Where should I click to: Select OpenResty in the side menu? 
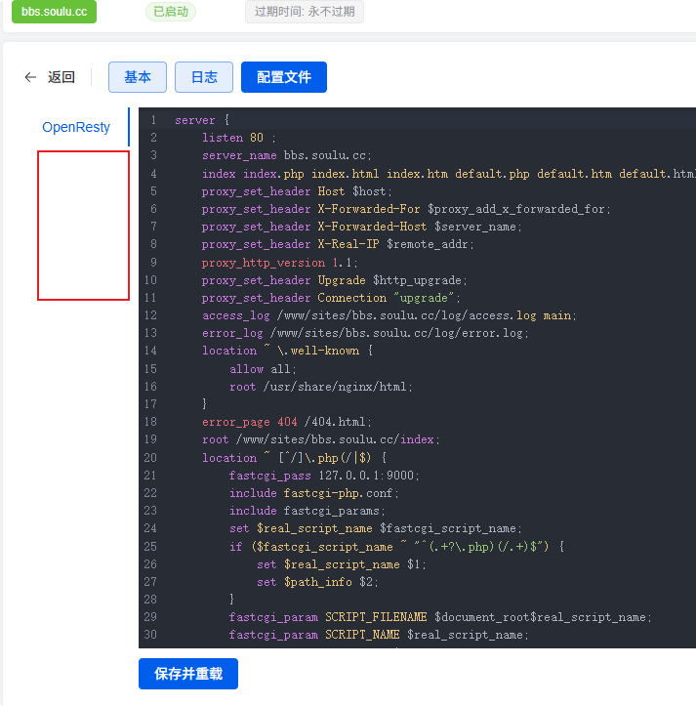[76, 127]
